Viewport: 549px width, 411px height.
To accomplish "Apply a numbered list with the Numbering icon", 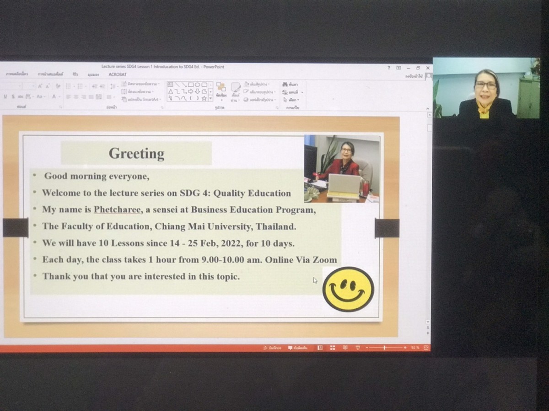I will [x=81, y=86].
